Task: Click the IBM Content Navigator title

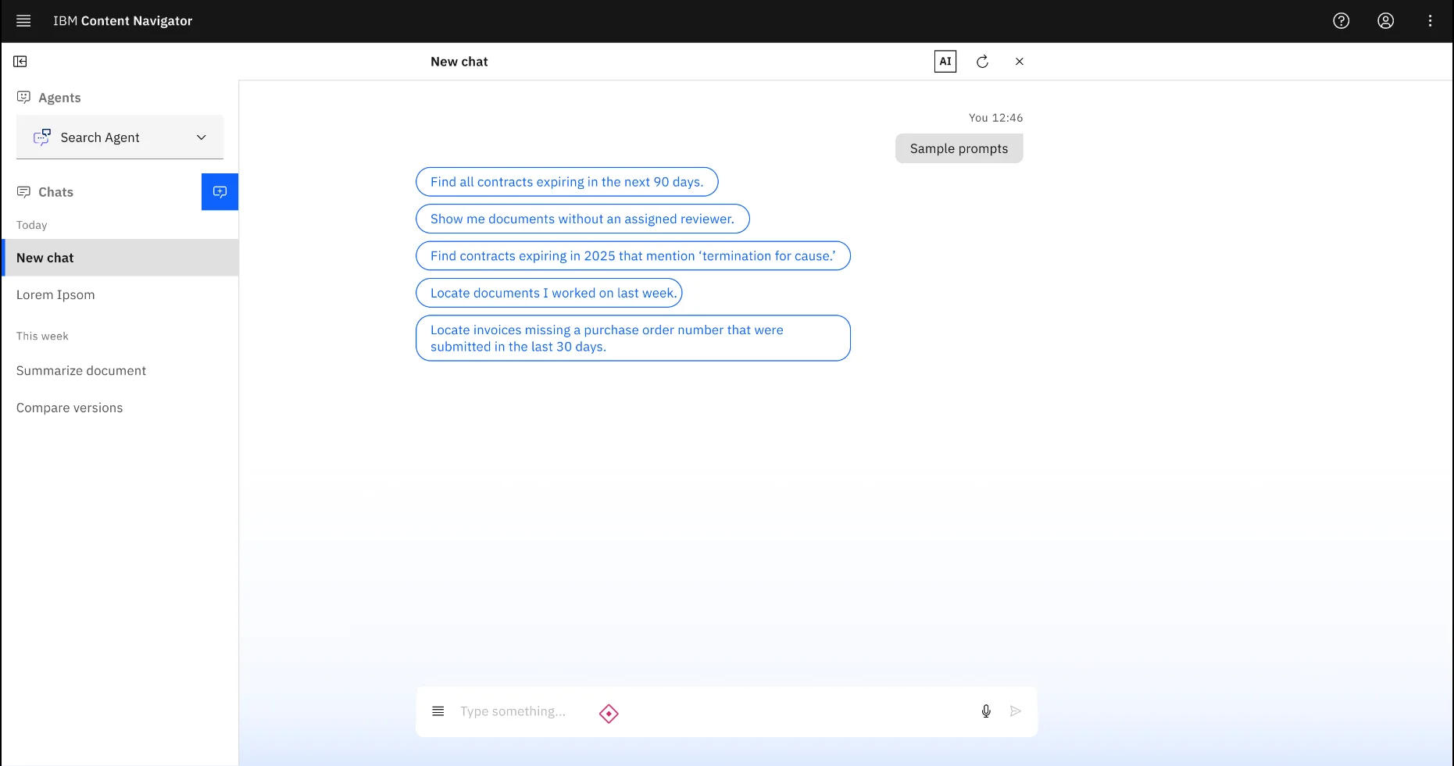Action: (123, 21)
